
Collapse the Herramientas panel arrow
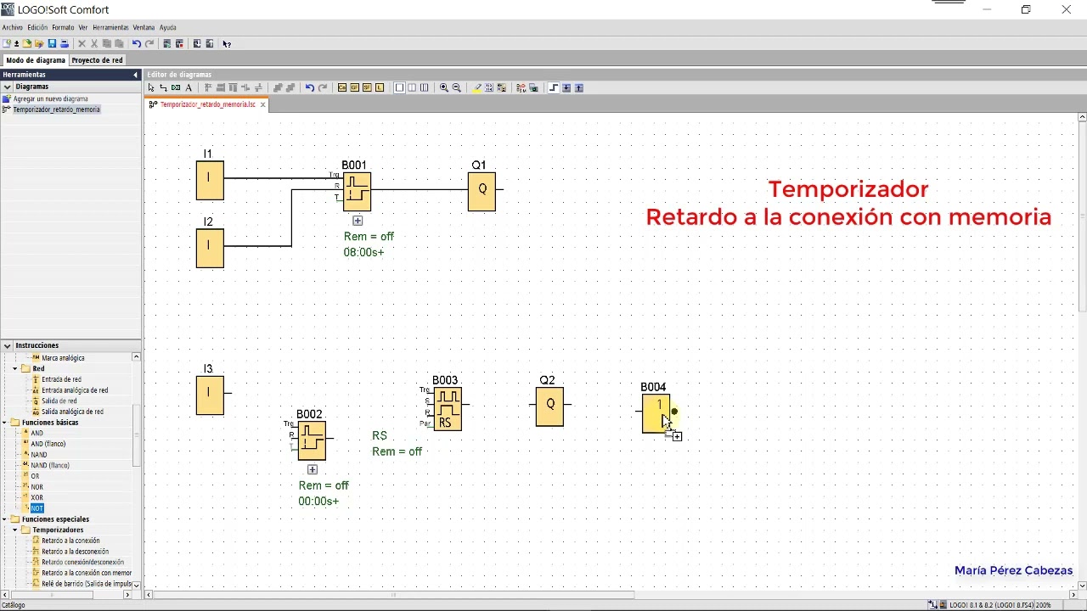[x=135, y=75]
